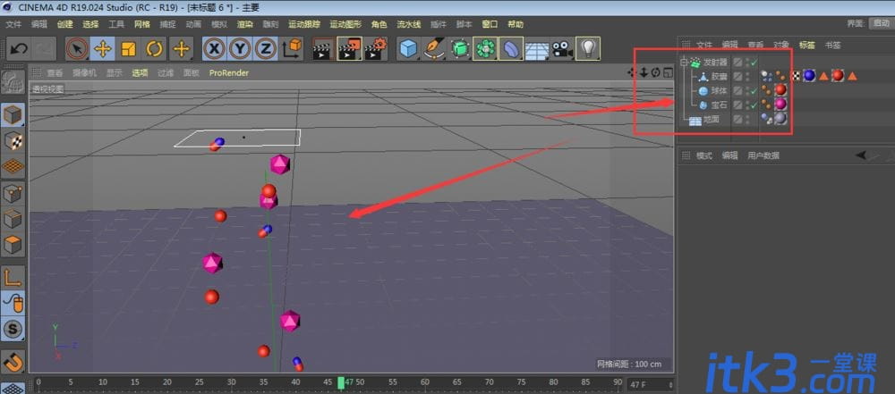Enable Axis mode L-shaped icon
This screenshot has width=895, height=394.
click(x=13, y=278)
